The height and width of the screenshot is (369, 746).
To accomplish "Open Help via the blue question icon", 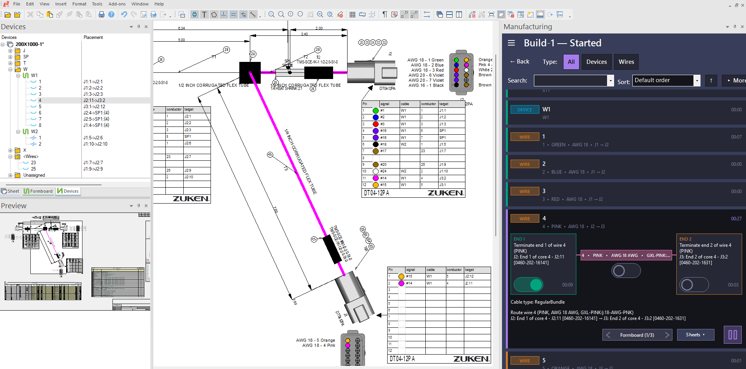I will tap(111, 14).
